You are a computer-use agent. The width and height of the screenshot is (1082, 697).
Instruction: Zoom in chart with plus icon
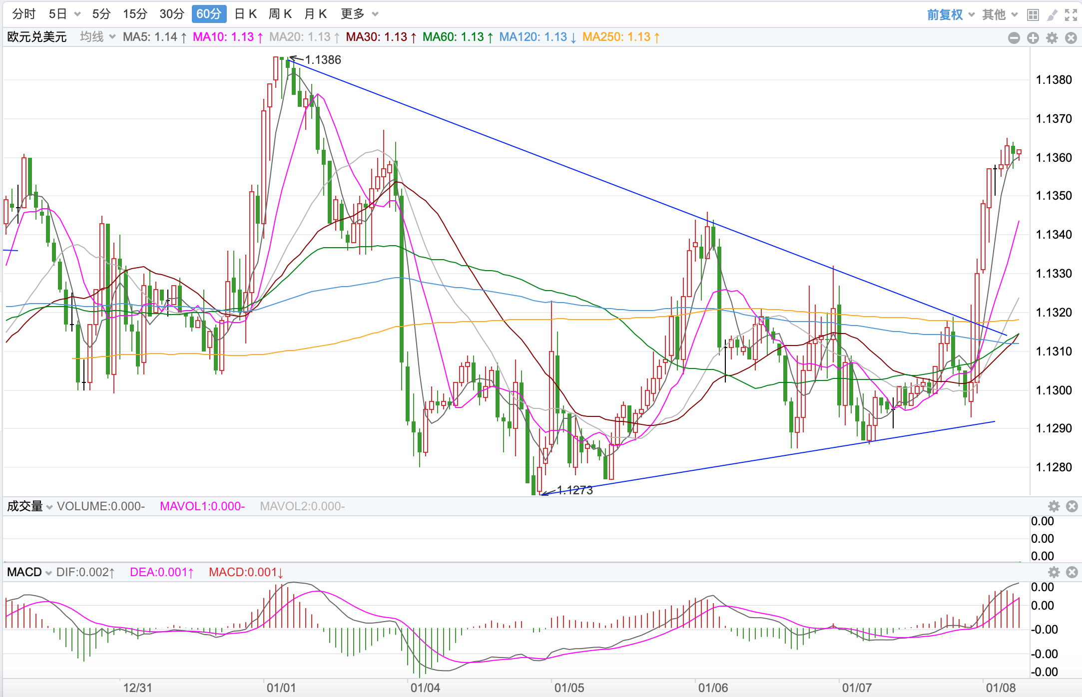(1033, 38)
